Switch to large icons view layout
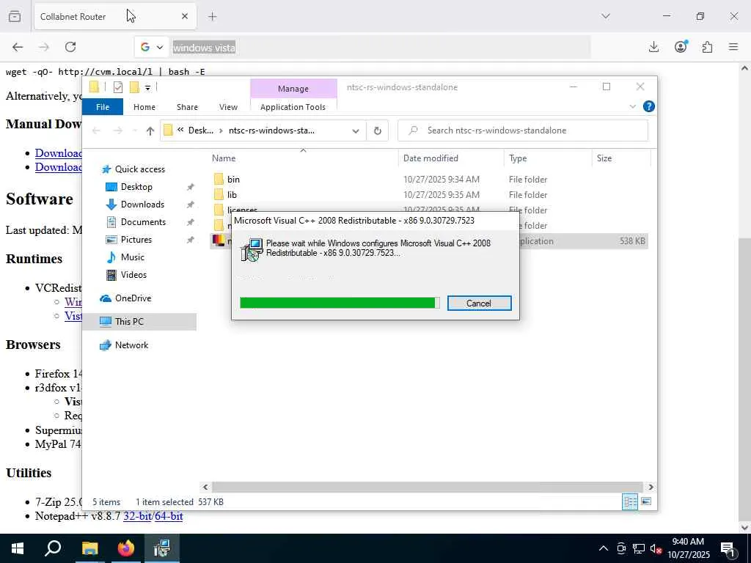Image resolution: width=751 pixels, height=563 pixels. click(645, 501)
